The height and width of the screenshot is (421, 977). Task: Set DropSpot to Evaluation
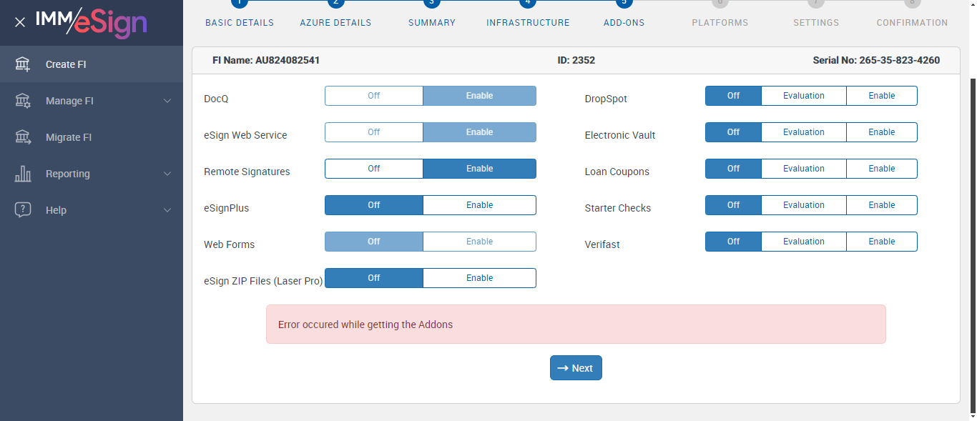coord(803,96)
